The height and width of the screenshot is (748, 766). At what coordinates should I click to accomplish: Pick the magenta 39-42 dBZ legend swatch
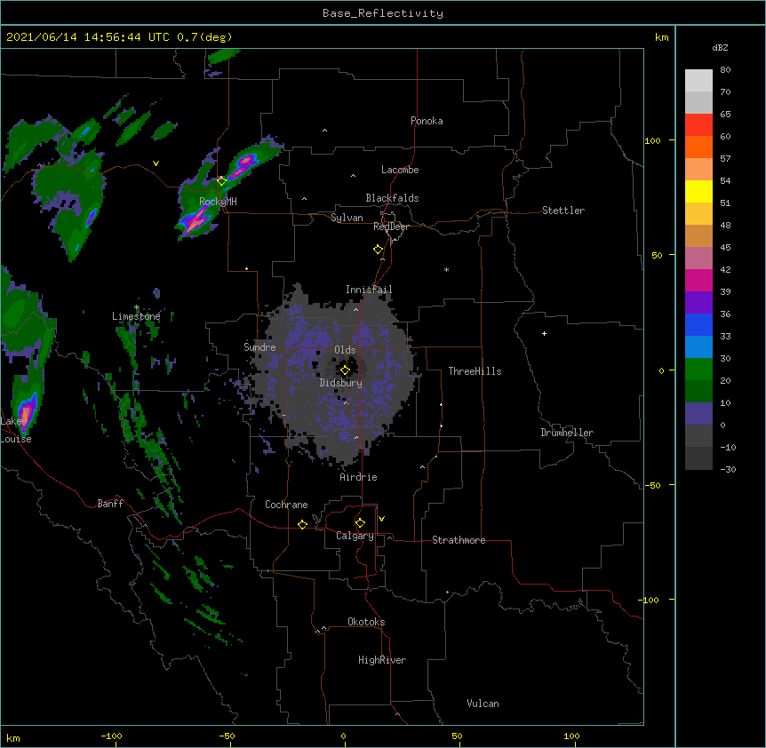(x=698, y=280)
